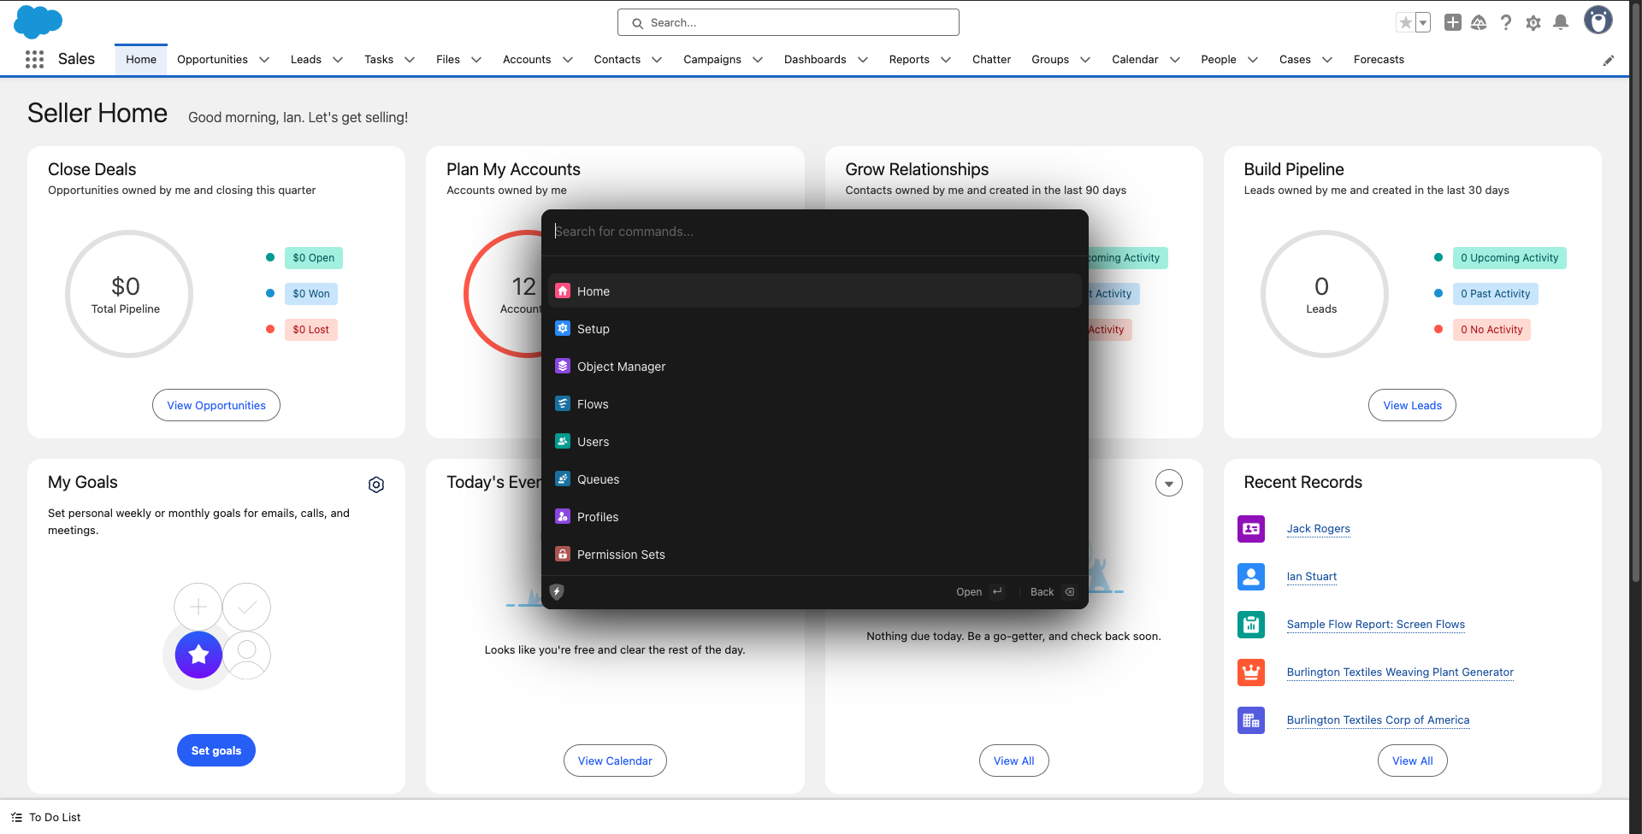Screen dimensions: 1642x834
Task: Click the command palette lightning shield icon
Action: click(557, 591)
